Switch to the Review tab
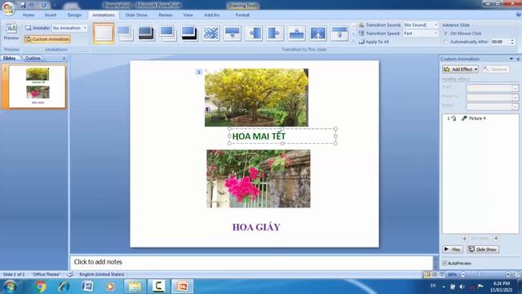This screenshot has height=294, width=522. coord(166,15)
